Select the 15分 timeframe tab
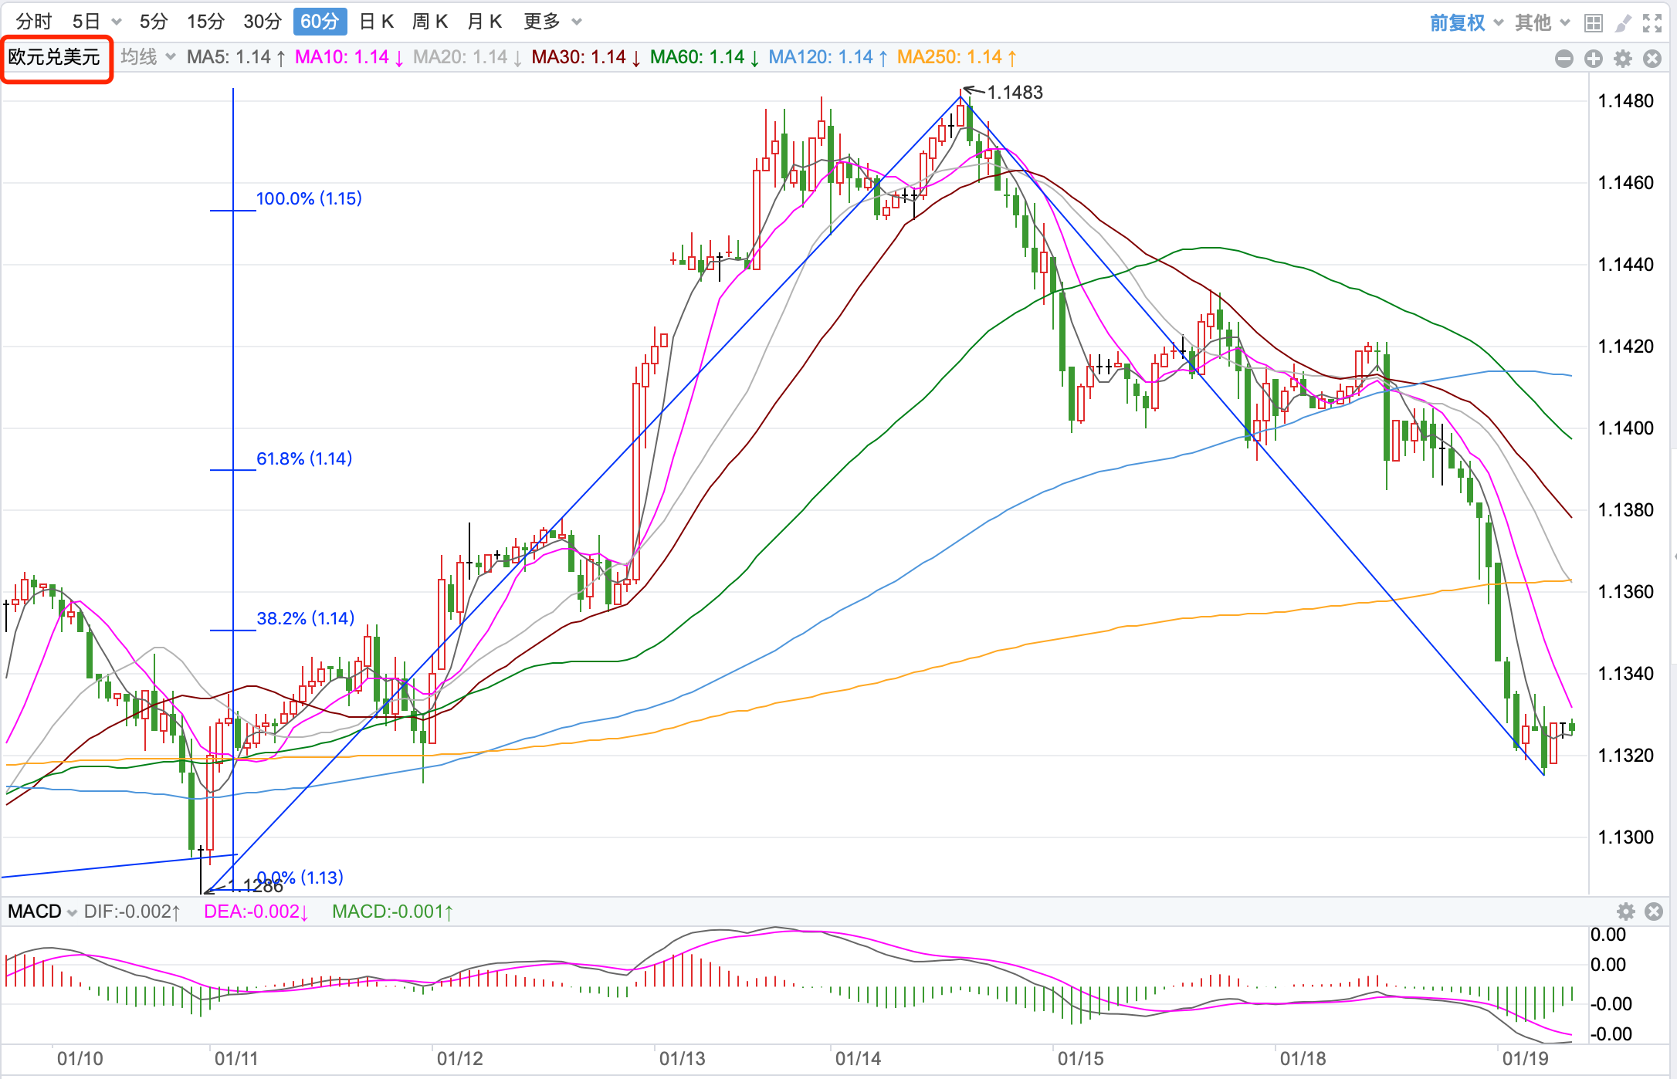This screenshot has height=1079, width=1677. [205, 22]
